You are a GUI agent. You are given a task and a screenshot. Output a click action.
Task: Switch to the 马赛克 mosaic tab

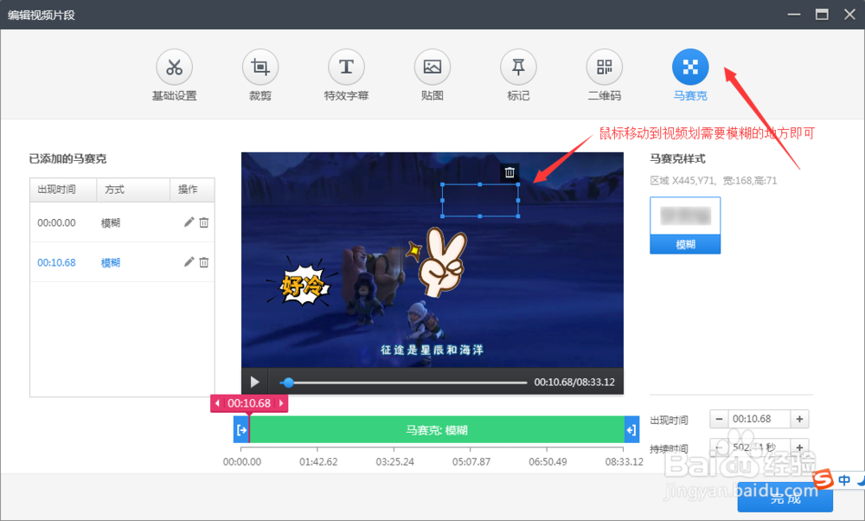tap(689, 74)
